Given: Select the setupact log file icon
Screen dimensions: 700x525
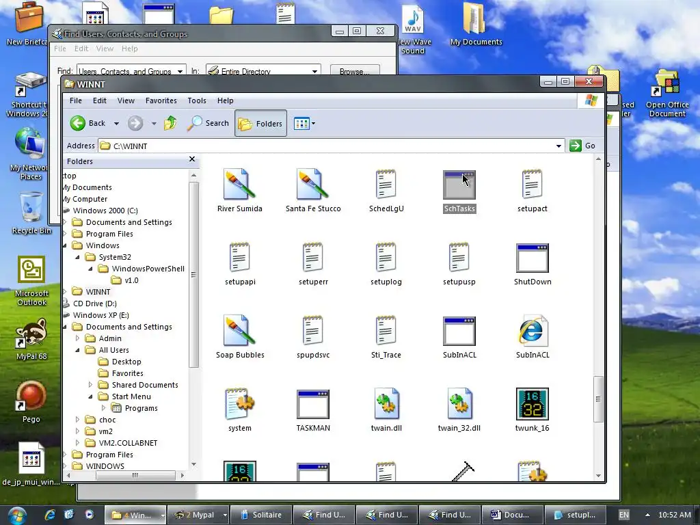Looking at the screenshot, I should 532,185.
